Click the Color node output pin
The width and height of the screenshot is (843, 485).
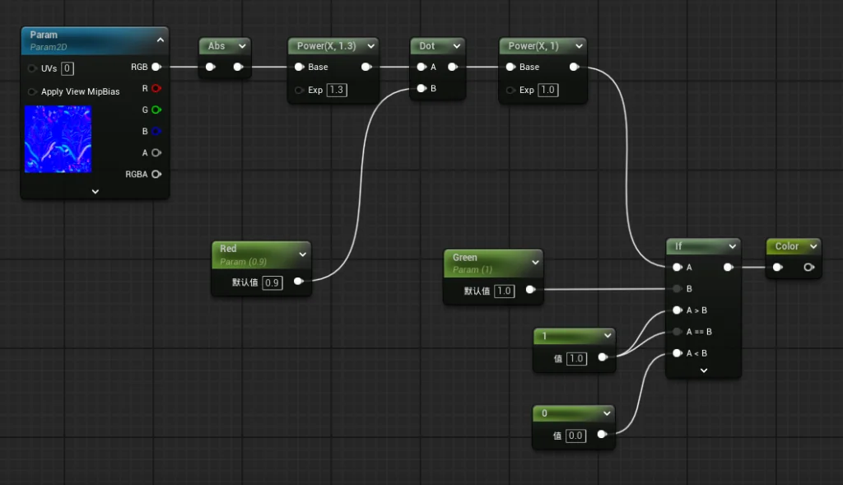point(809,268)
